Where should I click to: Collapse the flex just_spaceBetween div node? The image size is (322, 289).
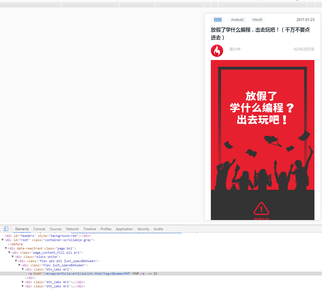[19, 265]
